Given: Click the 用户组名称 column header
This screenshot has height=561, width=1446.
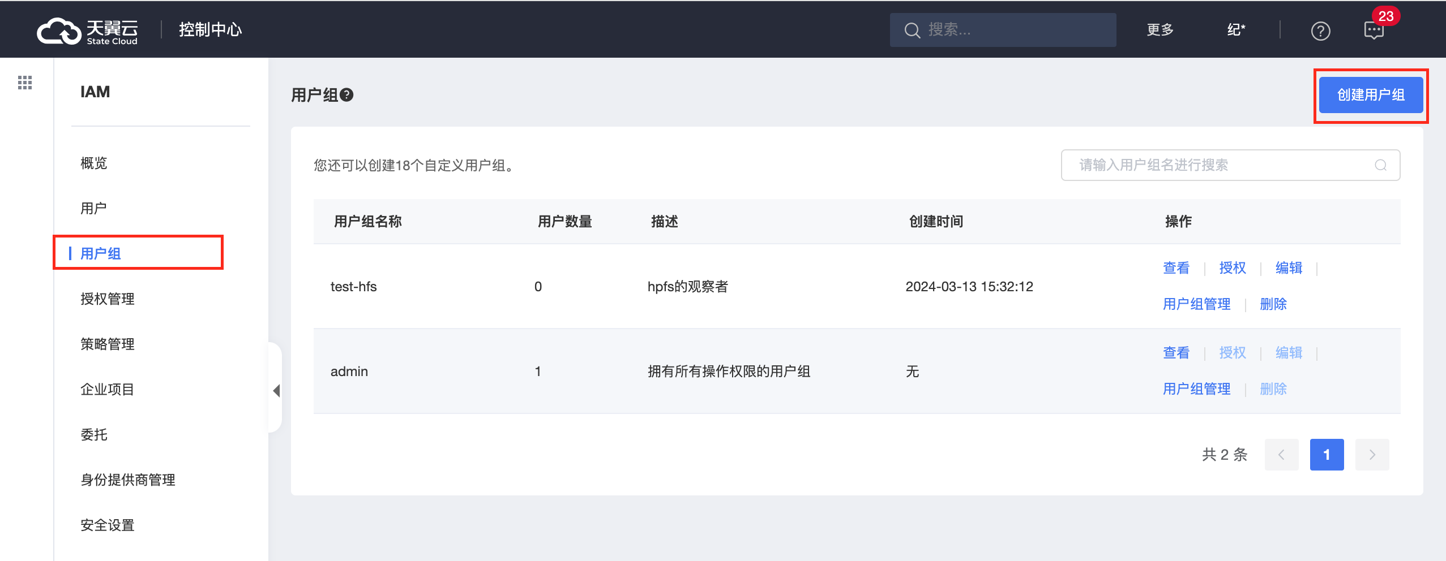Looking at the screenshot, I should [368, 222].
